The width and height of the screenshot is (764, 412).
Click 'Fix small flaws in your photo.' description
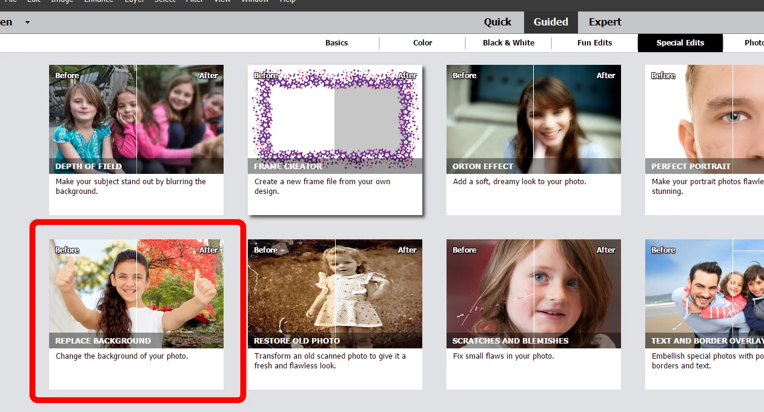503,356
